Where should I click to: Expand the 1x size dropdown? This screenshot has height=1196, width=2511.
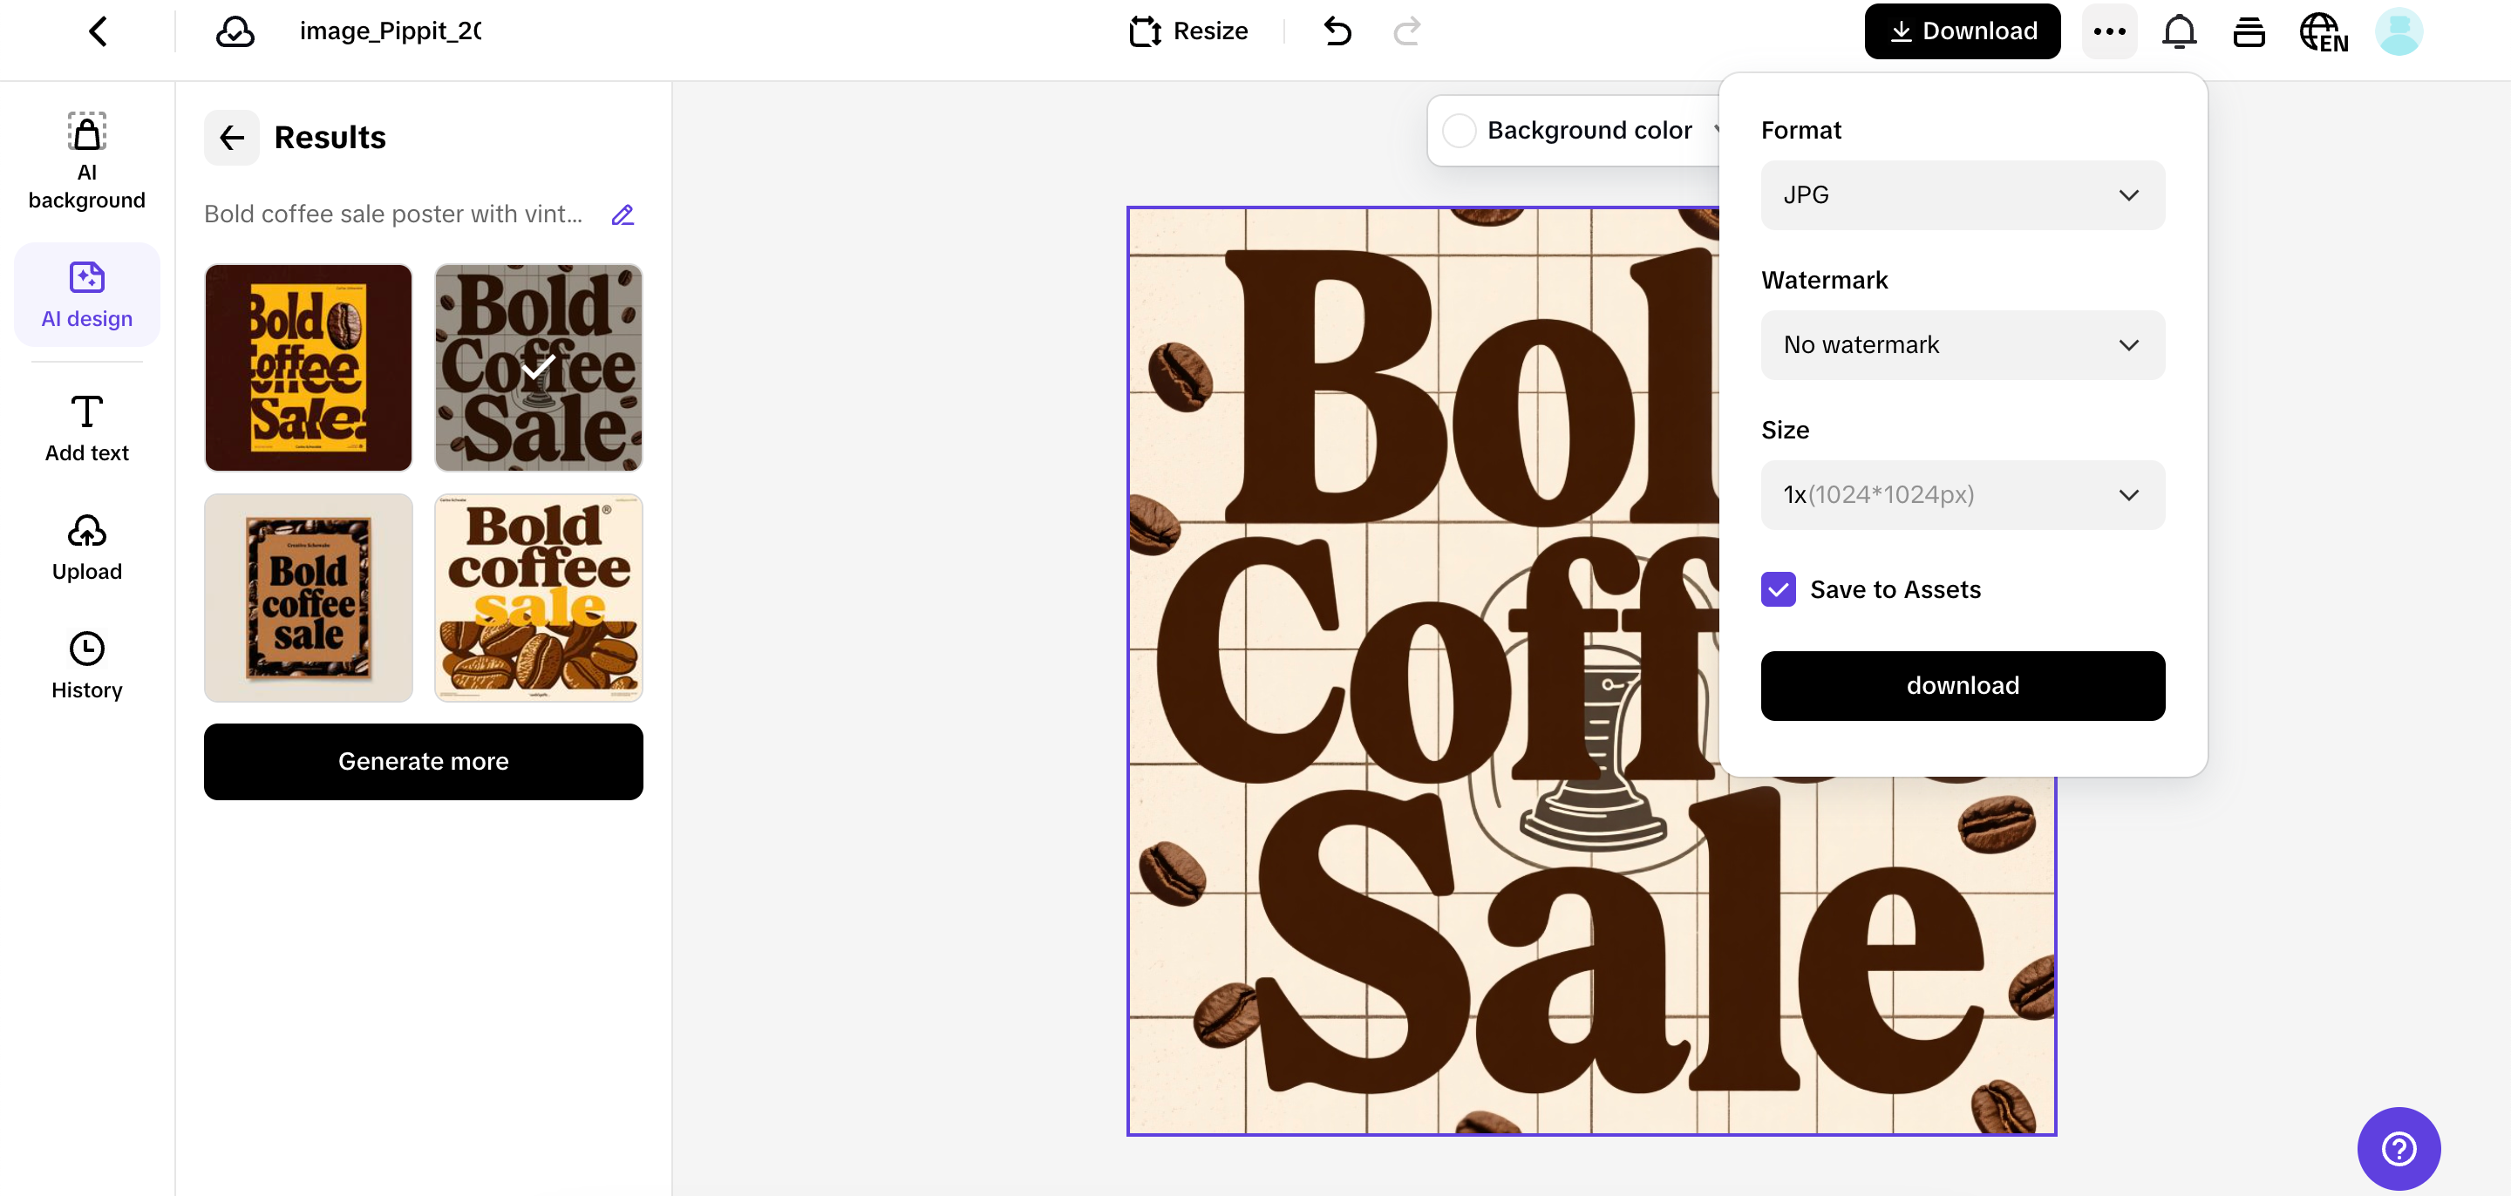pyautogui.click(x=1963, y=495)
